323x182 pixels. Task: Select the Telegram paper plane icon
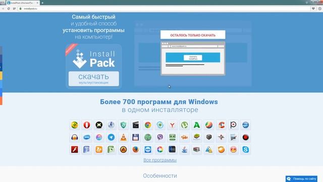(x=111, y=137)
